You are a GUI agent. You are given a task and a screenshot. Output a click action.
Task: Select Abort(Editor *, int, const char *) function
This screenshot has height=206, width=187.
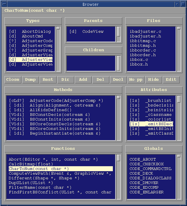tap(61, 159)
